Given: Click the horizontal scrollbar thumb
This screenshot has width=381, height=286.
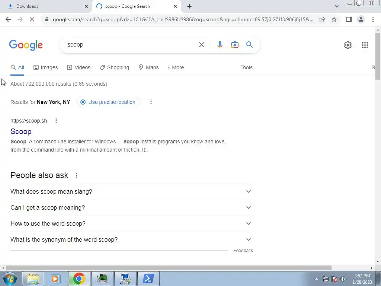Looking at the screenshot, I should [x=169, y=268].
